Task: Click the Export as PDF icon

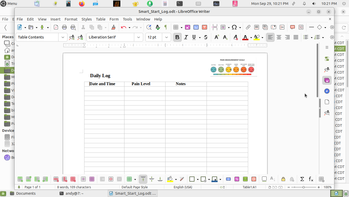Action: coord(56,27)
